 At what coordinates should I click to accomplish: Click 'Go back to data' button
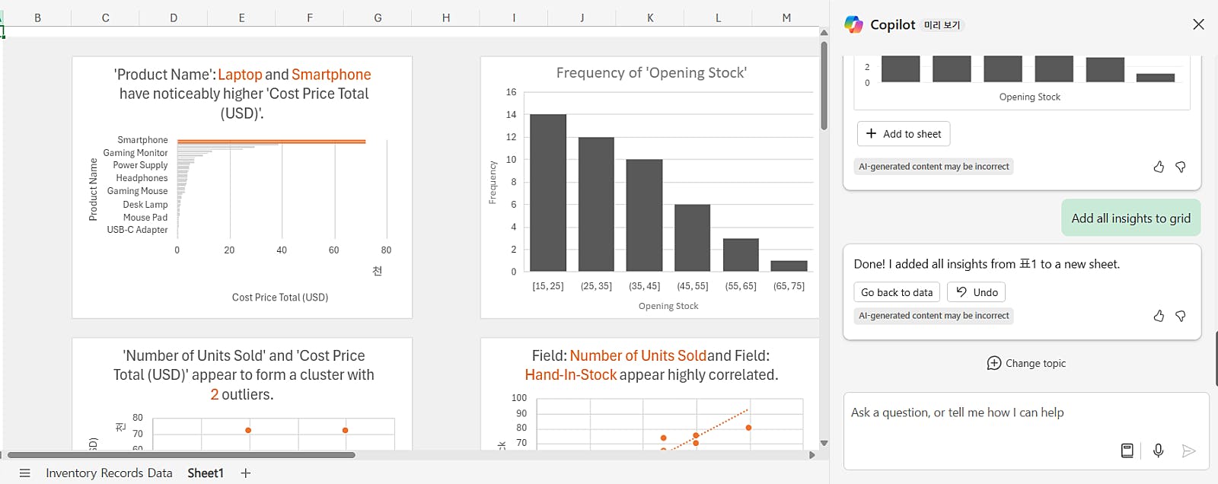click(897, 292)
